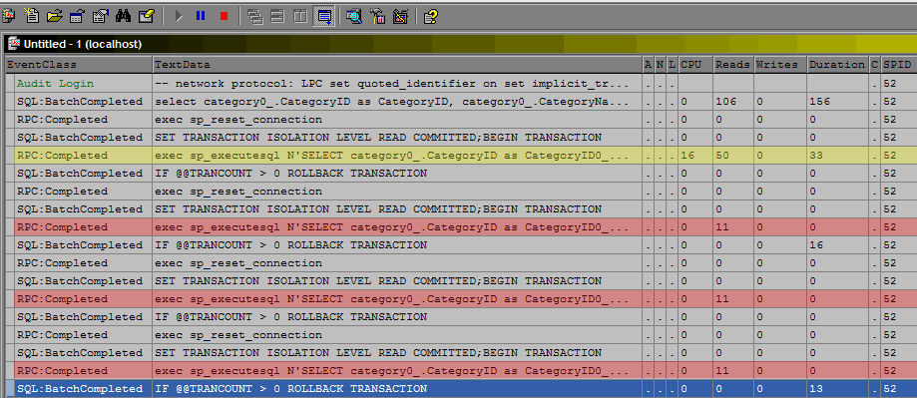Viewport: 917px width, 398px height.
Task: Click the New Template icon
Action: (x=32, y=16)
